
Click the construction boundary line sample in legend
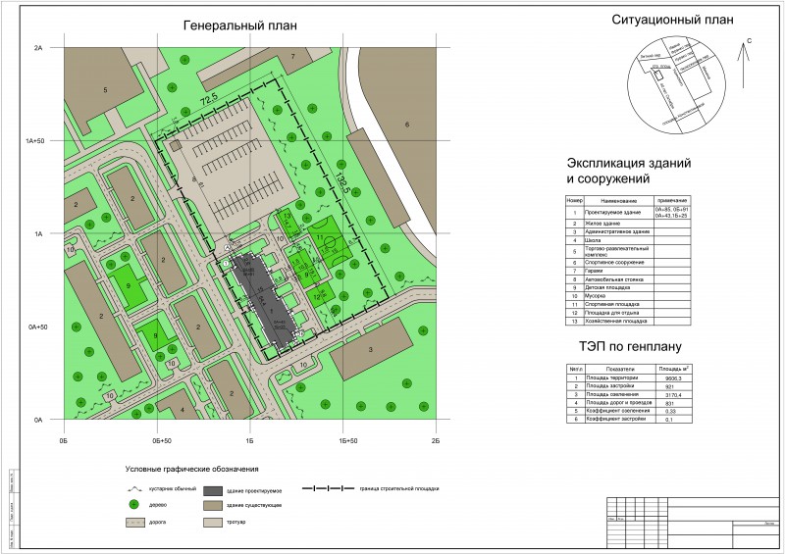pos(329,488)
